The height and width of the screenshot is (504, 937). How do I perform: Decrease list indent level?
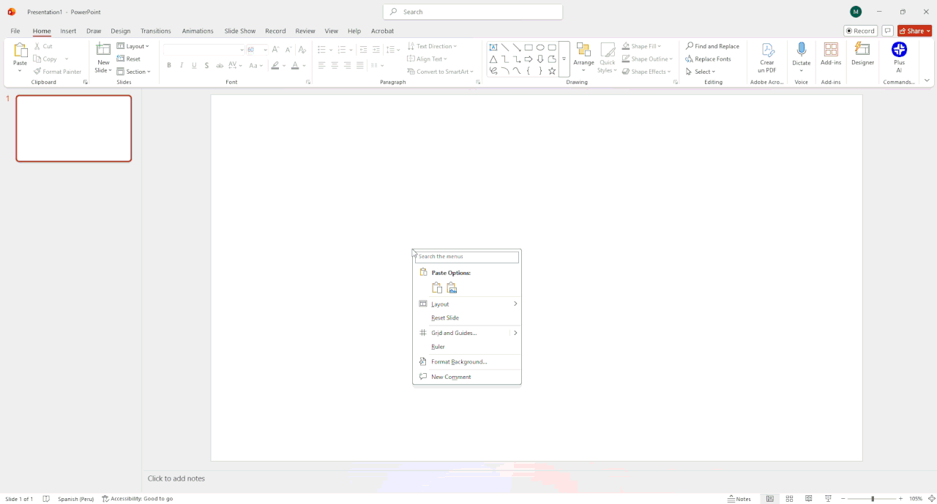pos(363,50)
